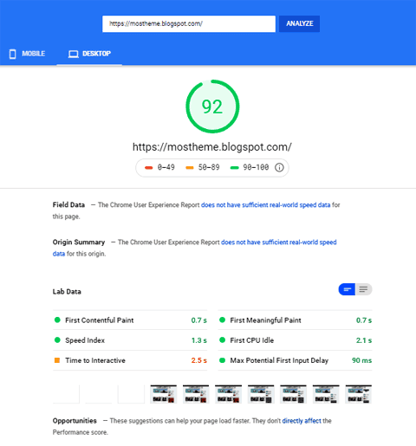This screenshot has width=416, height=446.
Task: Toggle Lab Data expanded view
Action: [364, 289]
